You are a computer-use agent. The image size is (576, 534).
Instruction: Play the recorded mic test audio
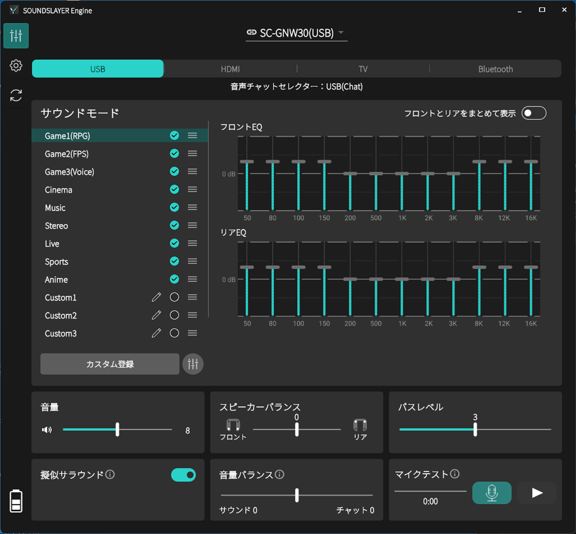pos(536,493)
